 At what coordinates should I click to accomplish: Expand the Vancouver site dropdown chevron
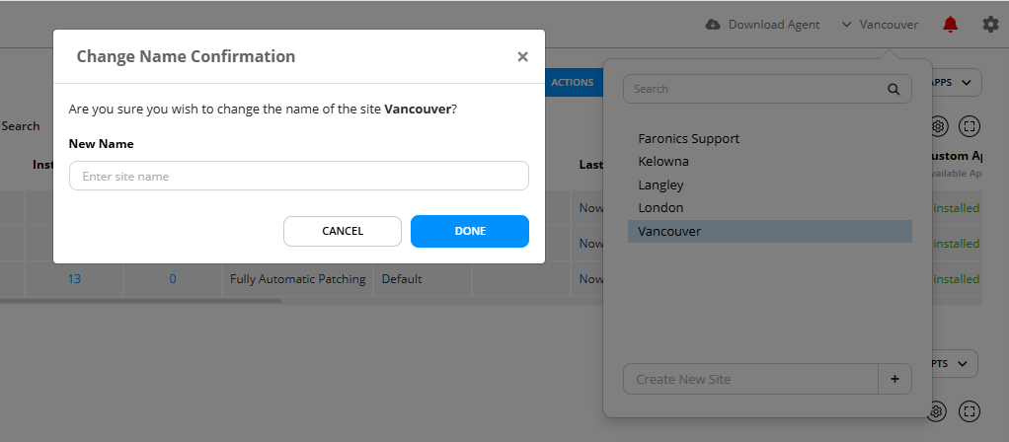click(x=846, y=25)
